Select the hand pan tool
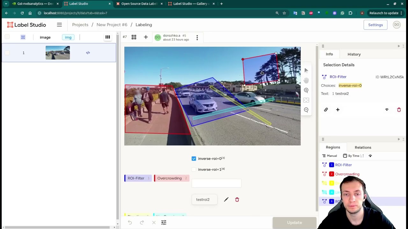This screenshot has height=229, width=408. point(306,80)
